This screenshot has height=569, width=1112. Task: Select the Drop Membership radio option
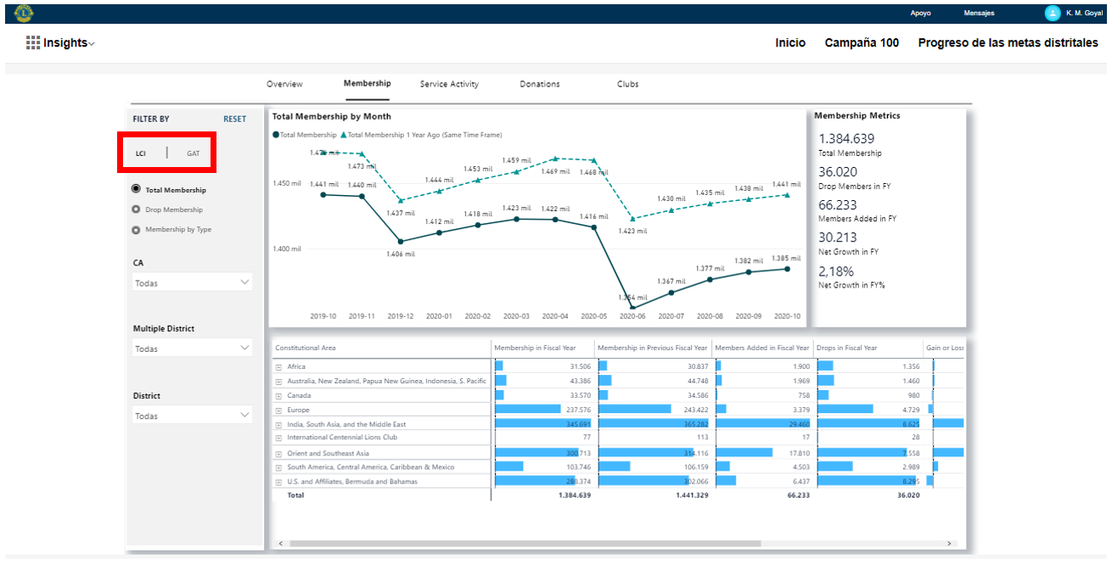(136, 209)
